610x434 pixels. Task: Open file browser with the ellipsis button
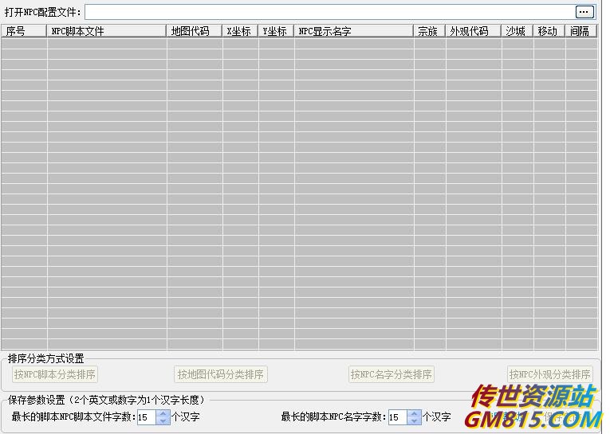(584, 12)
